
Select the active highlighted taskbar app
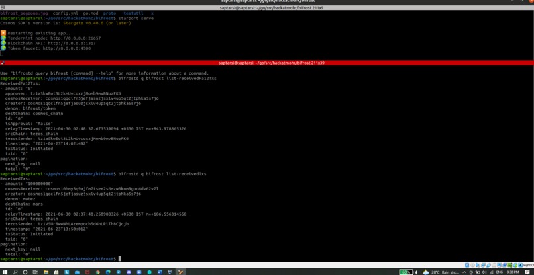pyautogui.click(x=180, y=272)
